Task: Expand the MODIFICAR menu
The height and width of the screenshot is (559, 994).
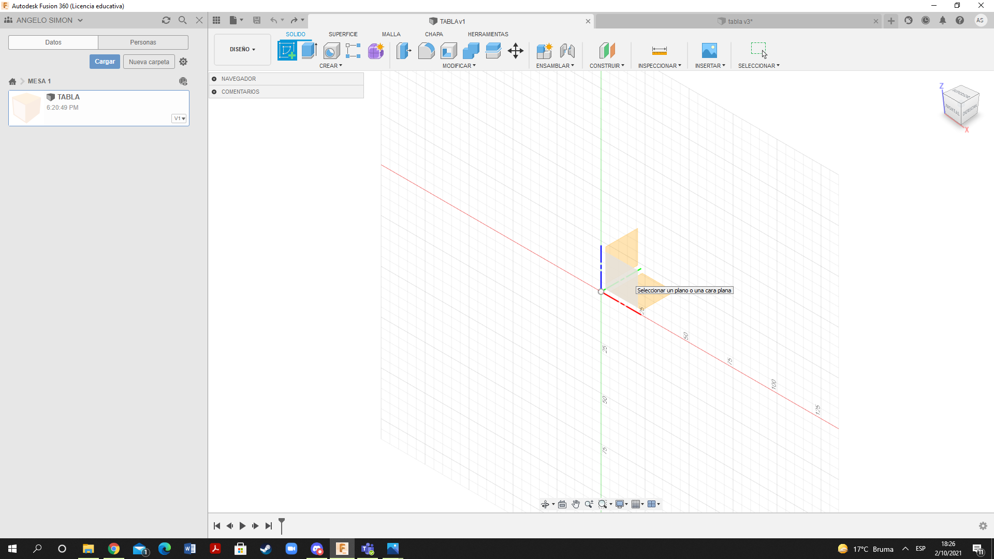Action: tap(459, 66)
